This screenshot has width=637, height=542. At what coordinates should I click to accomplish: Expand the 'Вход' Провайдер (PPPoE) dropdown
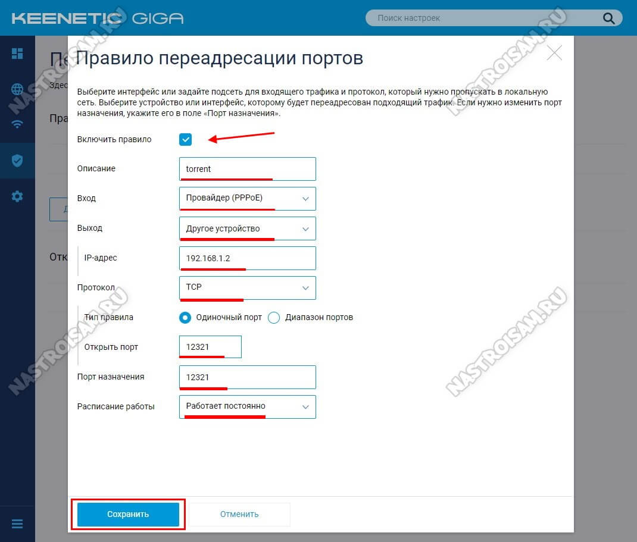248,199
